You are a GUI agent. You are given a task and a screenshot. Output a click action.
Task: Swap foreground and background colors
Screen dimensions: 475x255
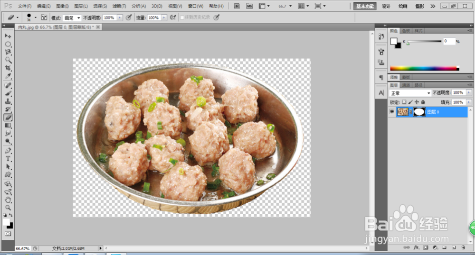pos(11,215)
